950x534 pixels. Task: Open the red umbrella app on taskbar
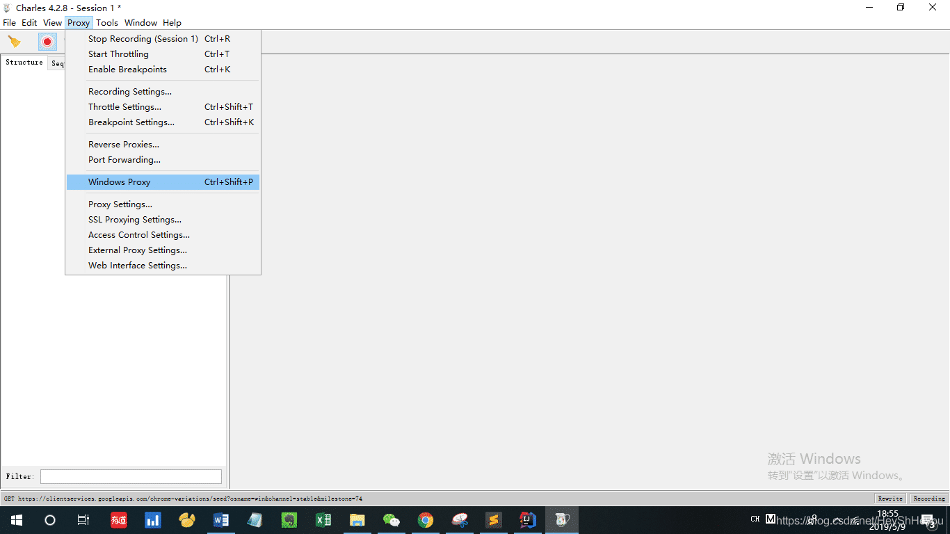click(460, 520)
